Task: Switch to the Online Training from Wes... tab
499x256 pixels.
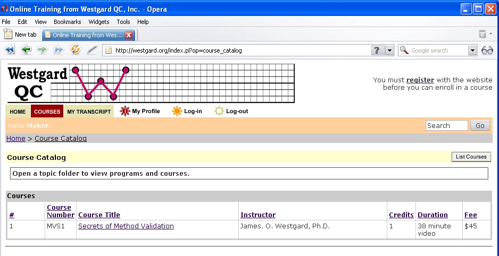Action: [x=89, y=35]
